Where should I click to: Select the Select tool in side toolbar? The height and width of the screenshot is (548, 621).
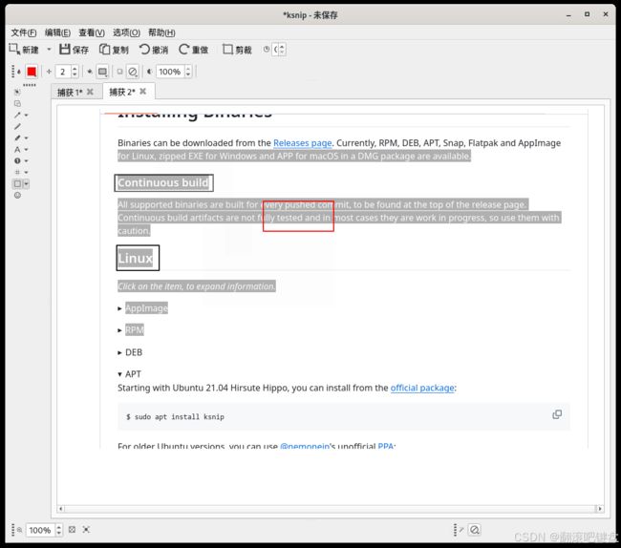pyautogui.click(x=17, y=92)
